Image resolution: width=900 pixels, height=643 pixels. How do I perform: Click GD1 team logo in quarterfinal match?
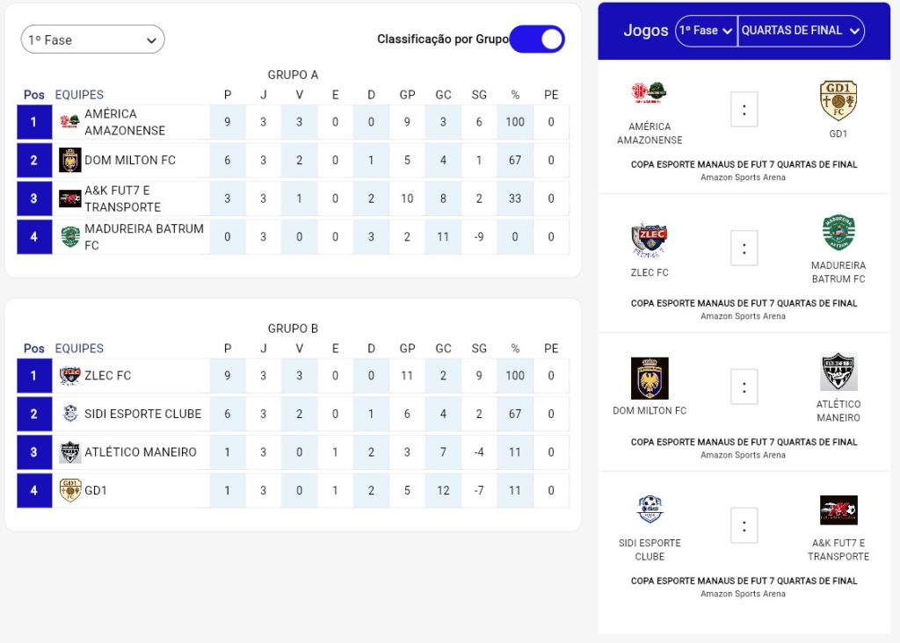pos(838,100)
